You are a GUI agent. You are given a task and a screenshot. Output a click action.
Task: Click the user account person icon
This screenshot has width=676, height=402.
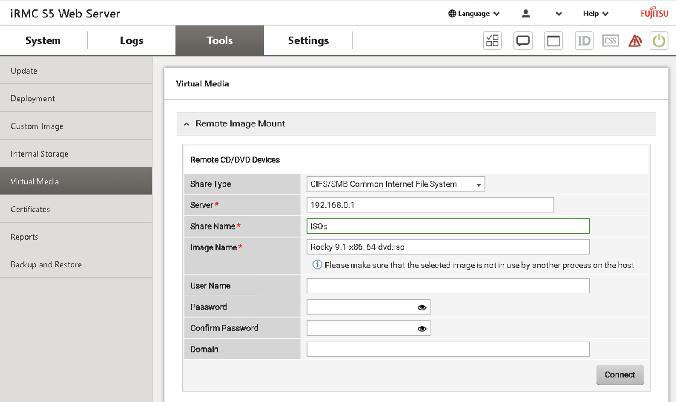coord(526,14)
